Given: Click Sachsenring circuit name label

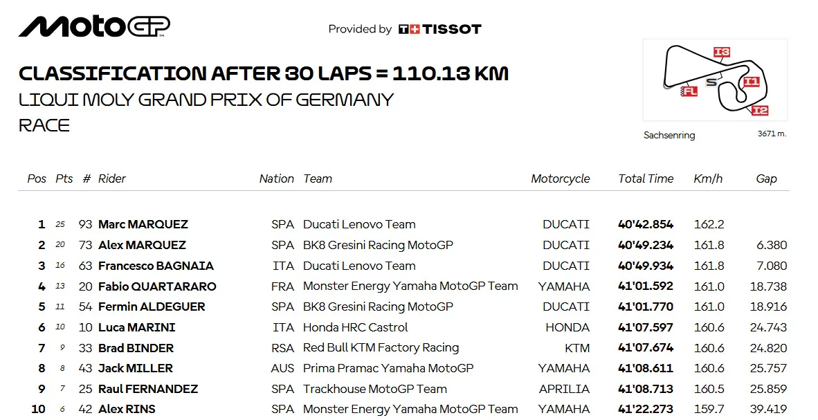Looking at the screenshot, I should tap(669, 135).
